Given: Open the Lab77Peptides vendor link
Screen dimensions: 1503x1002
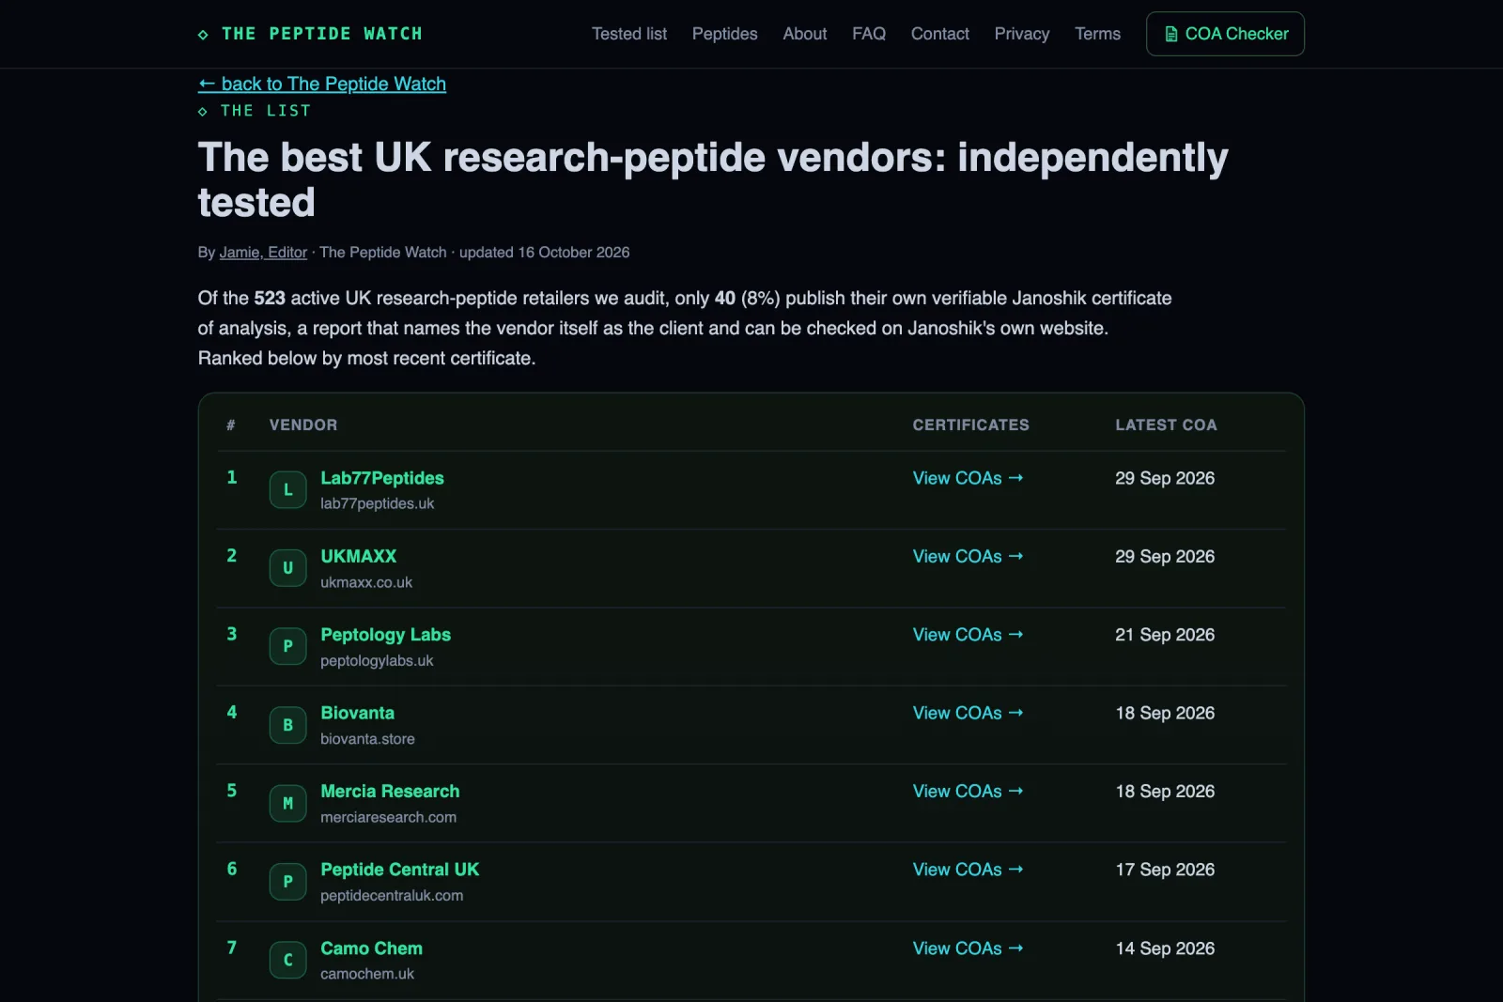Looking at the screenshot, I should pyautogui.click(x=382, y=478).
